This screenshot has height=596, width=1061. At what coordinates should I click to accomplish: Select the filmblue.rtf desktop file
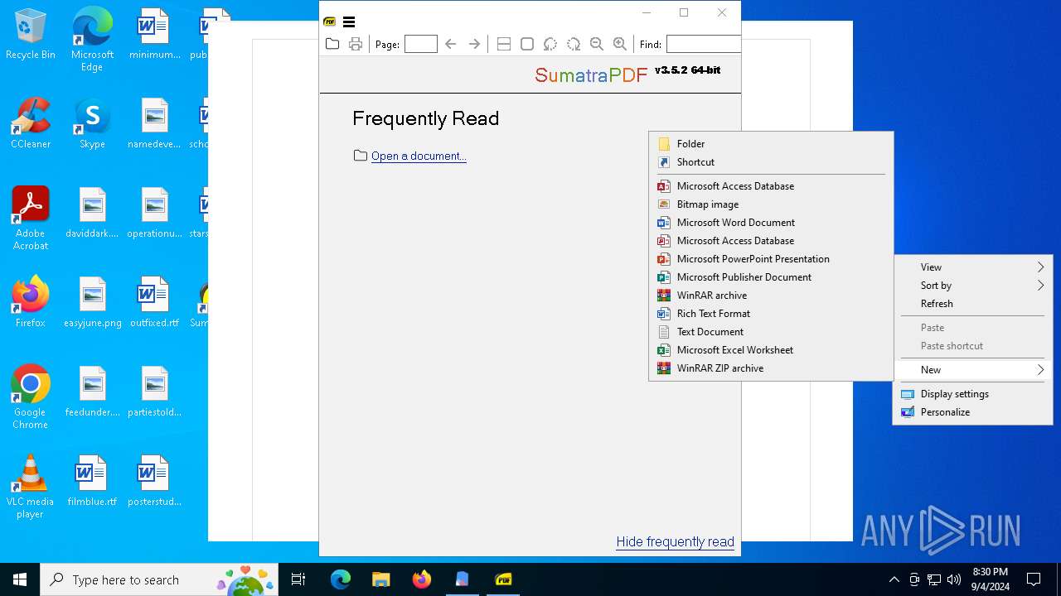pos(92,480)
